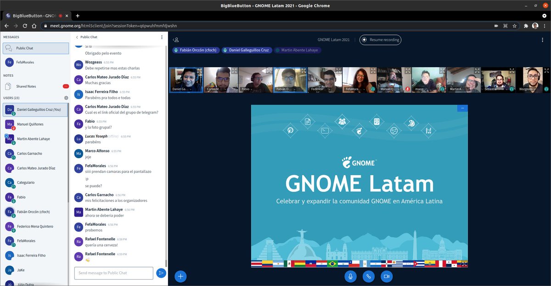Open the manage users gear menu

[66, 98]
